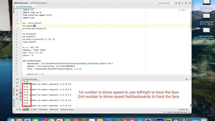Screen dimensions: 215x121
Task: Click the down-arrow stack trace icon in console
Action: click(x=20, y=86)
